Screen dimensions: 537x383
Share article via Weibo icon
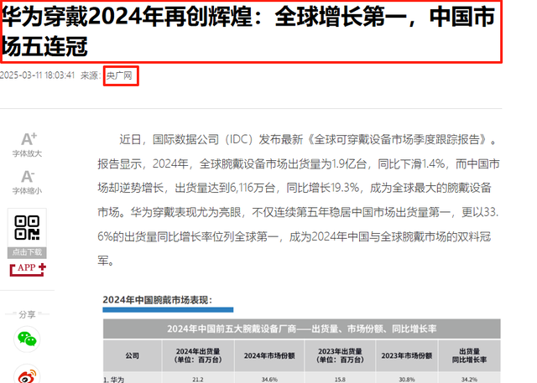pos(27,375)
